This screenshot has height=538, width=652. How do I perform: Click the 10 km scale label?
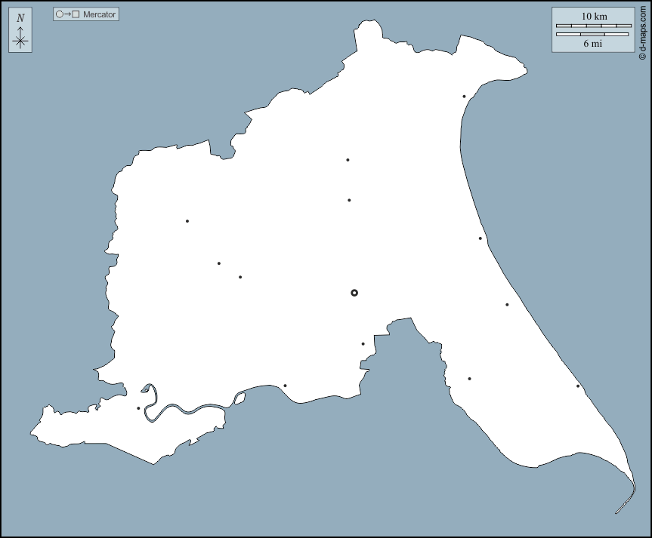[594, 16]
